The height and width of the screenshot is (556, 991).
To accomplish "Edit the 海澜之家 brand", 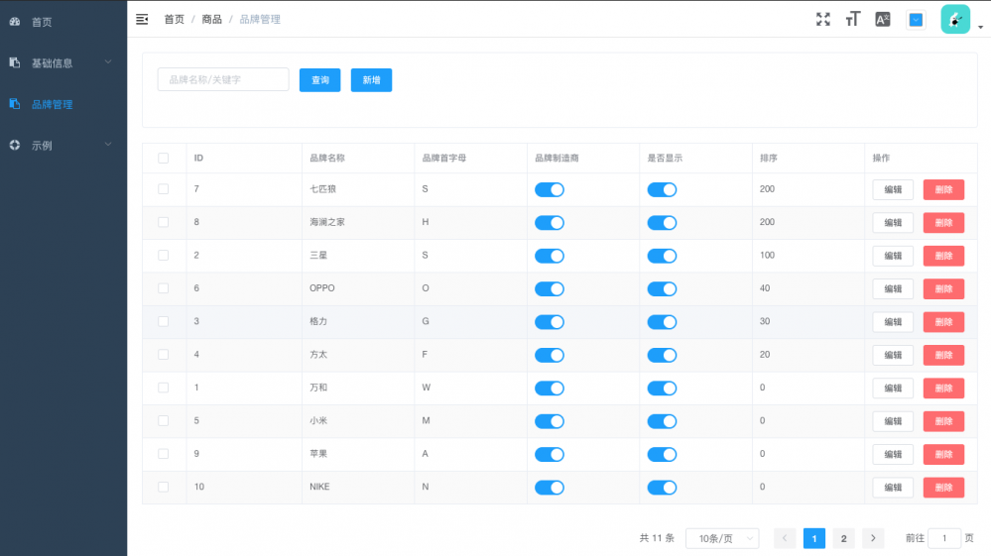I will (x=893, y=223).
